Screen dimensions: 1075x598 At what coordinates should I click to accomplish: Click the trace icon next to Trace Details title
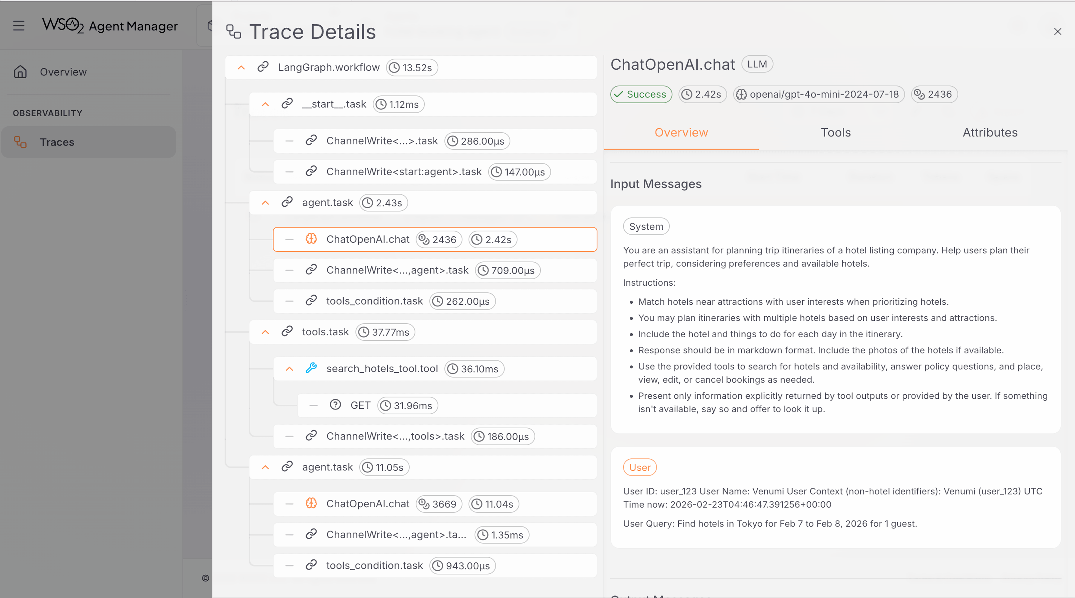point(233,32)
